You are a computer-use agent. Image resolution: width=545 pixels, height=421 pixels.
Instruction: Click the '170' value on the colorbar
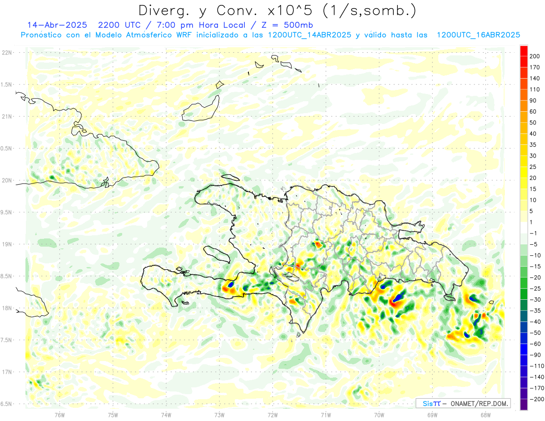(x=535, y=67)
